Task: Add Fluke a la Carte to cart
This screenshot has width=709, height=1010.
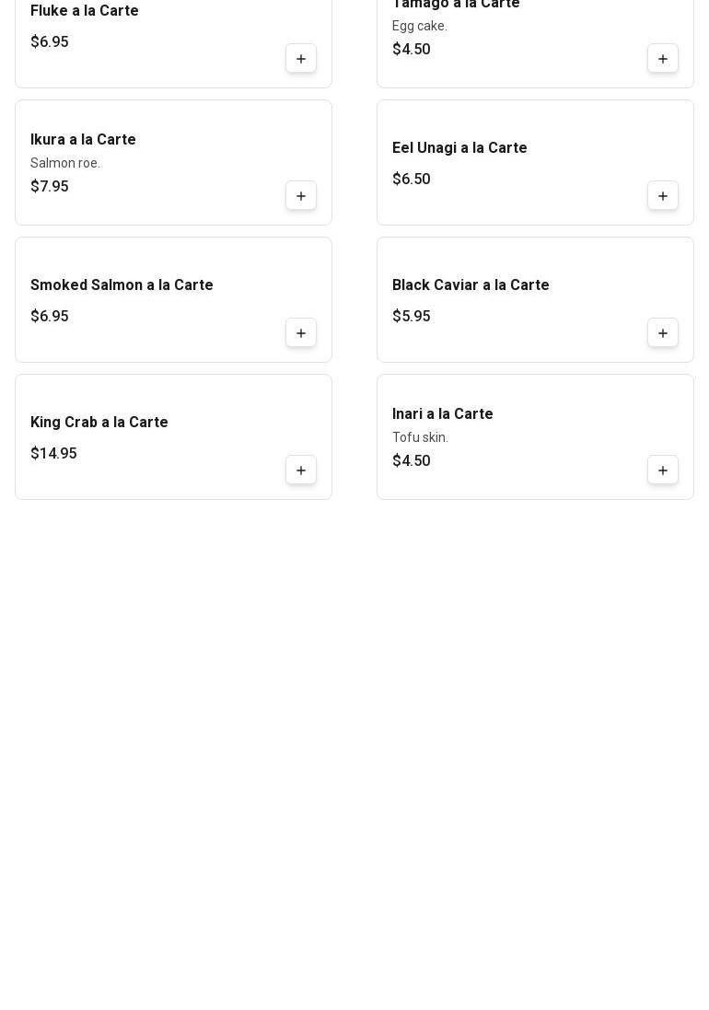Action: tap(301, 59)
